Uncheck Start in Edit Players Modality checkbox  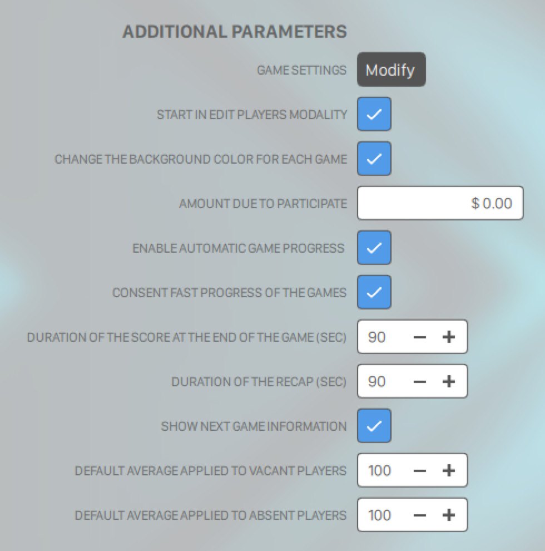tap(374, 114)
